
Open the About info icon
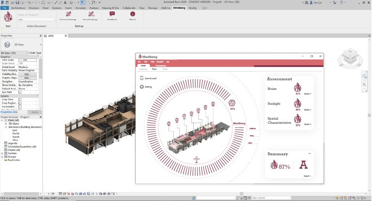[132, 14]
